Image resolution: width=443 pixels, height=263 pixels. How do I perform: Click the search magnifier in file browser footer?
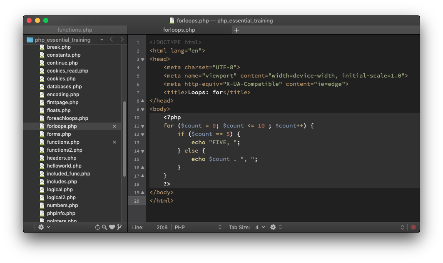(105, 227)
